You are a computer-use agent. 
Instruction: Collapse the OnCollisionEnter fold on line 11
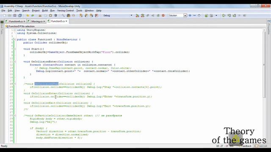[x=15, y=62]
